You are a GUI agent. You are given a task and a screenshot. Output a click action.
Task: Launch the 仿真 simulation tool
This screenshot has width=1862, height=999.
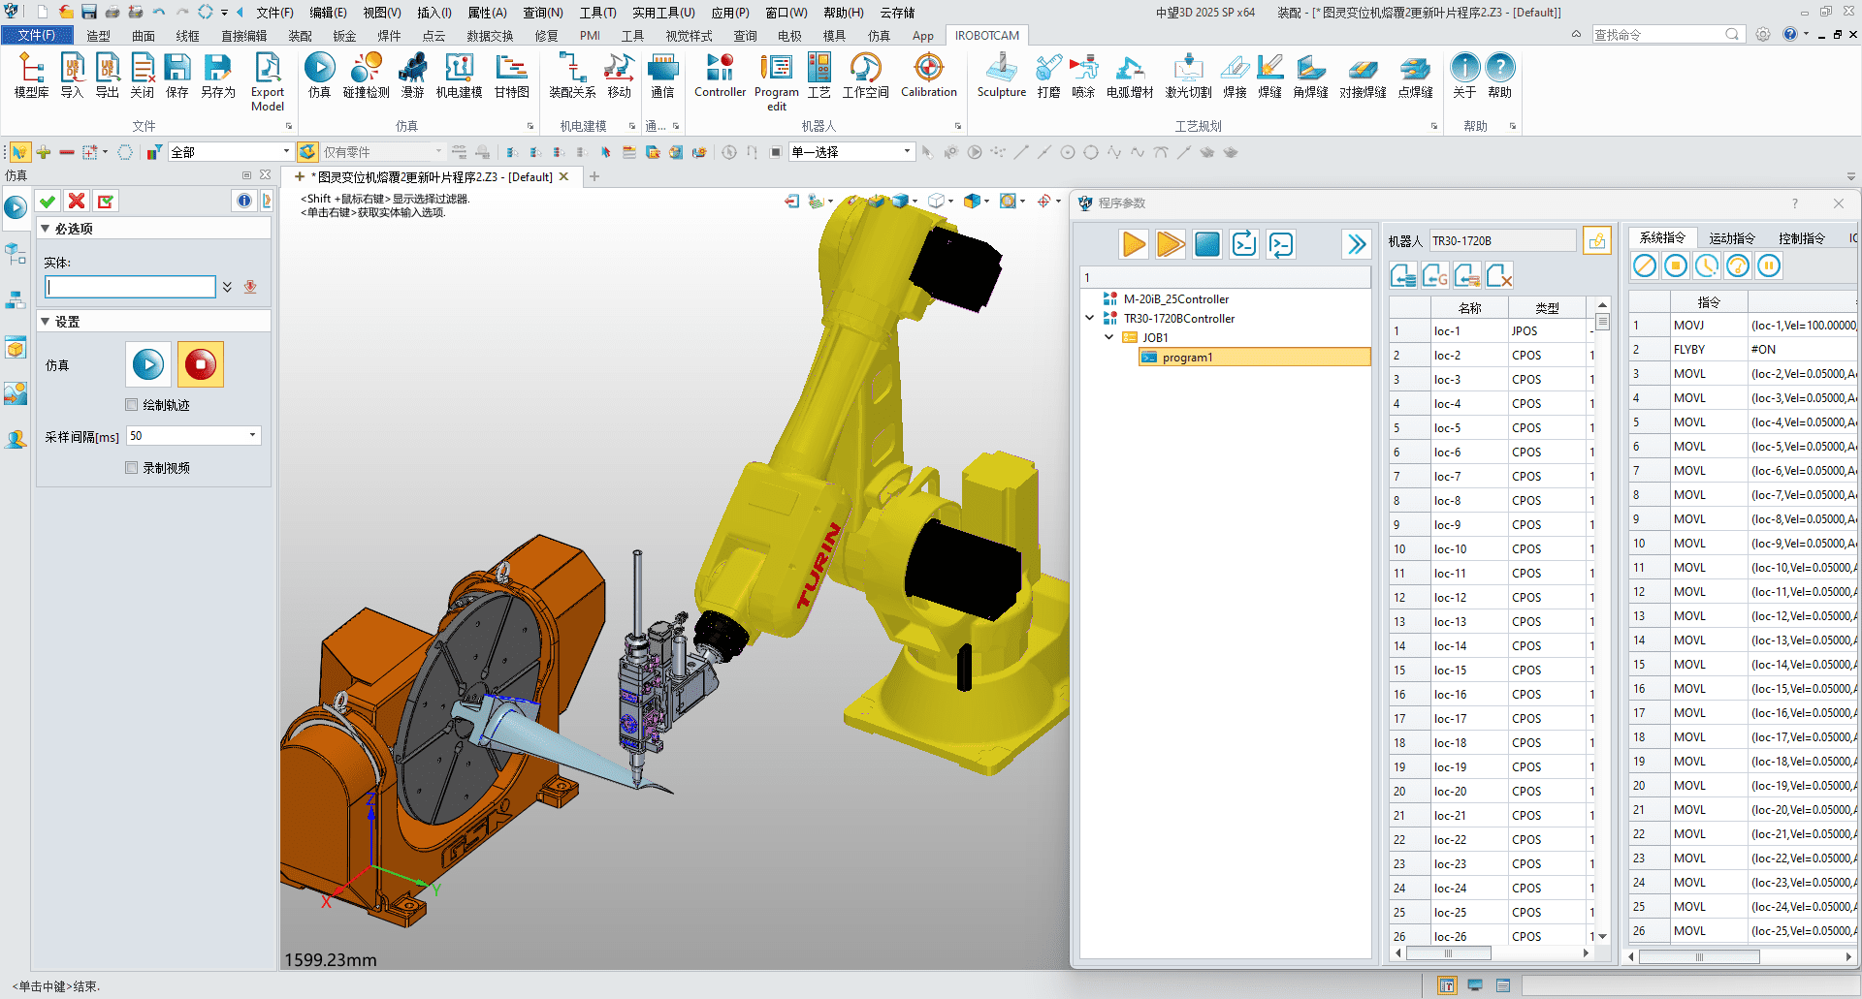319,76
